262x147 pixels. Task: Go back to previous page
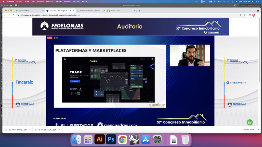click(5, 15)
